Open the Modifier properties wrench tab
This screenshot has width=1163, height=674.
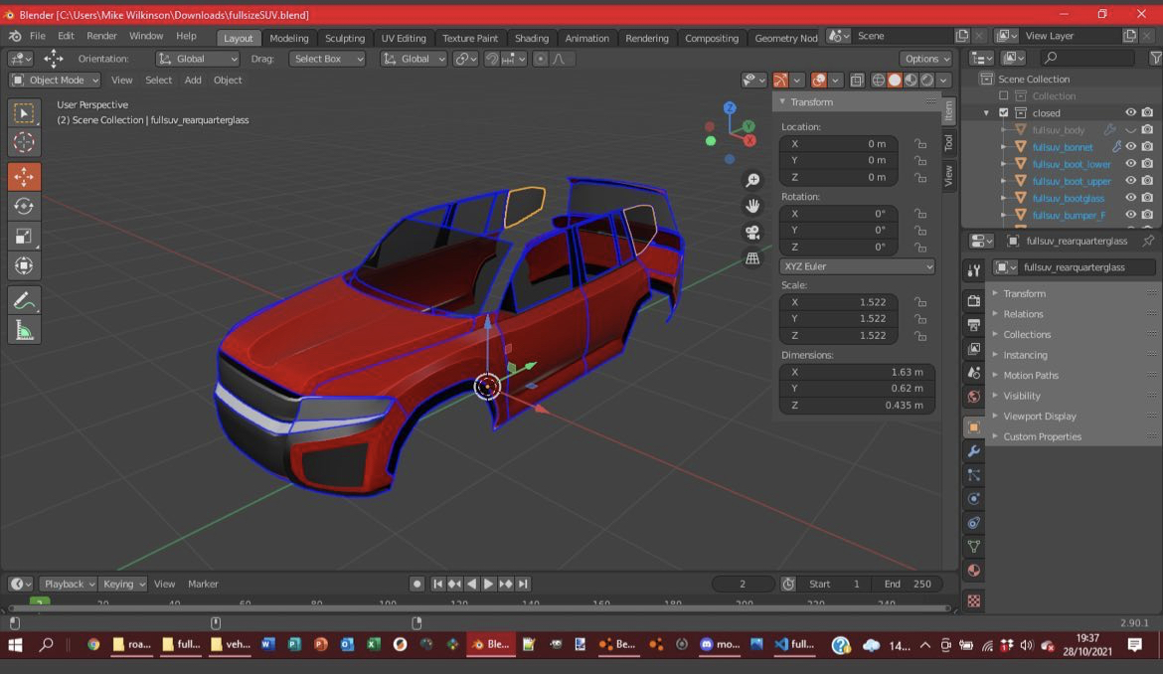coord(974,450)
